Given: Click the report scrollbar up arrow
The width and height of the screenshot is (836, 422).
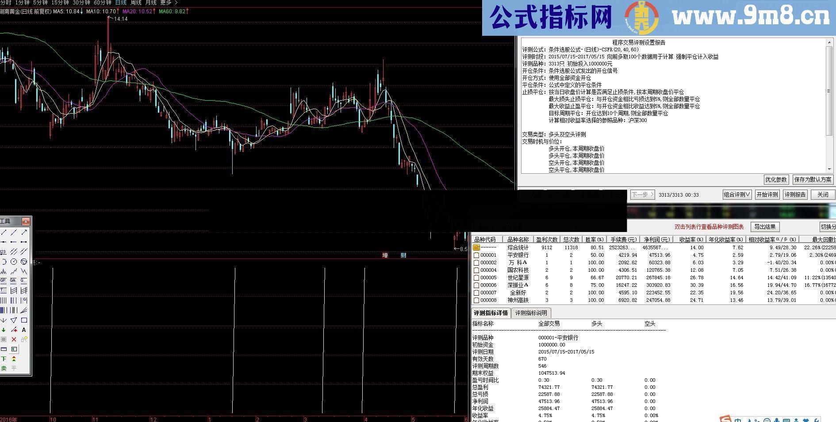Looking at the screenshot, I should 829,42.
